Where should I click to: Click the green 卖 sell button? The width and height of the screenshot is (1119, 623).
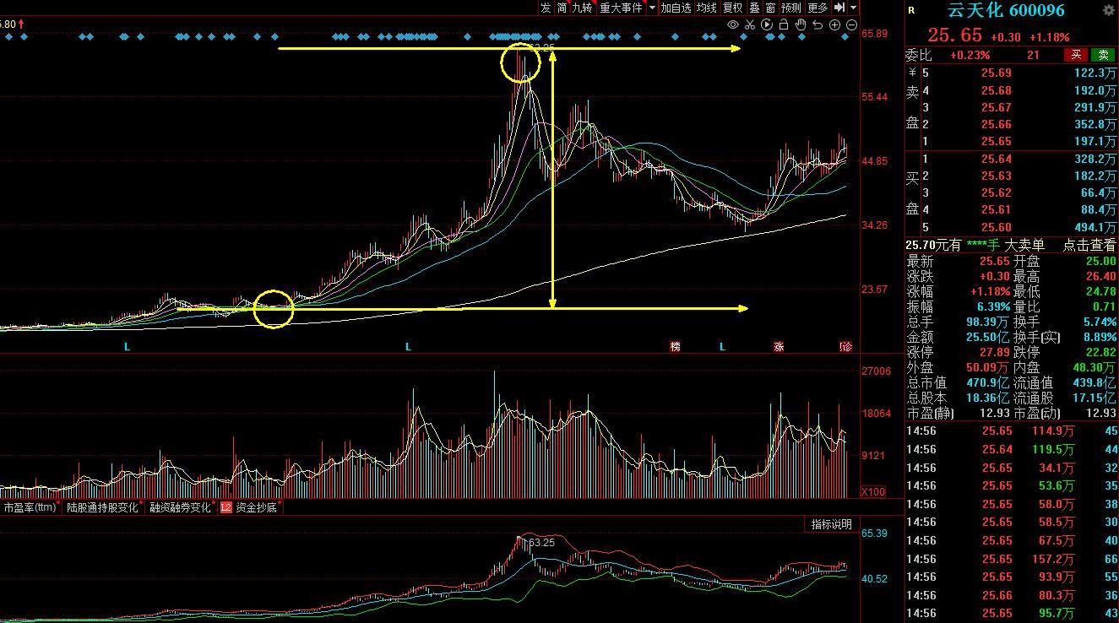click(1103, 56)
